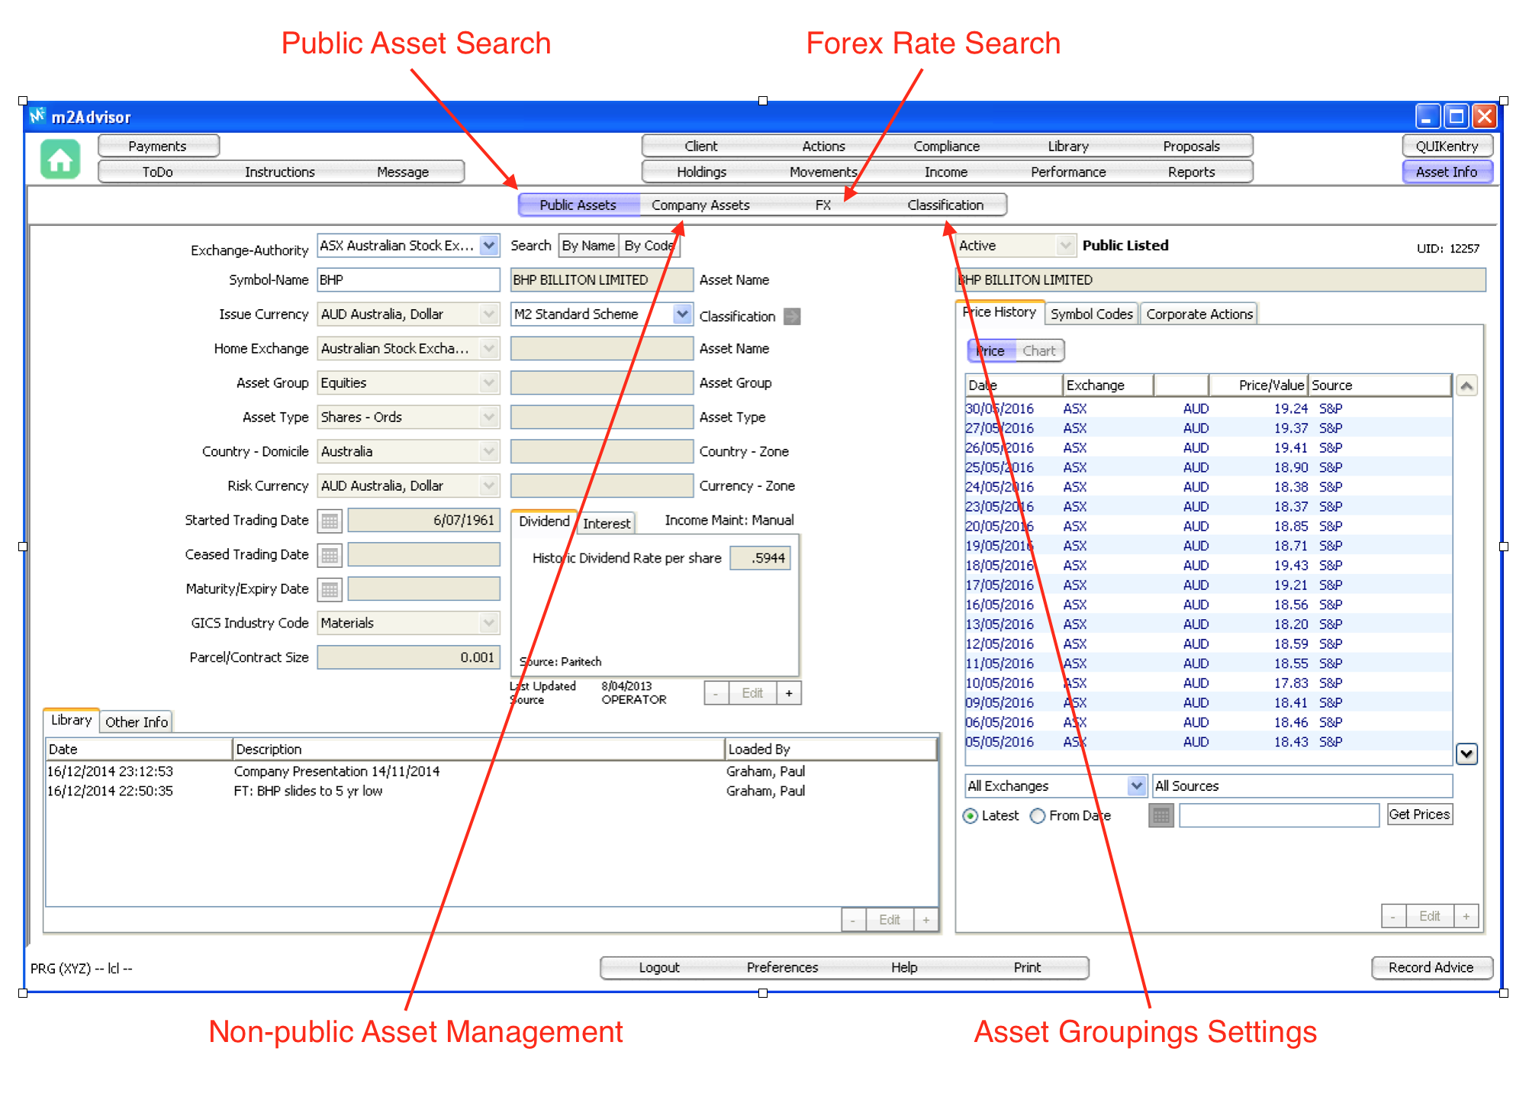1529x1113 pixels.
Task: Select the From Date radio button
Action: (1038, 816)
